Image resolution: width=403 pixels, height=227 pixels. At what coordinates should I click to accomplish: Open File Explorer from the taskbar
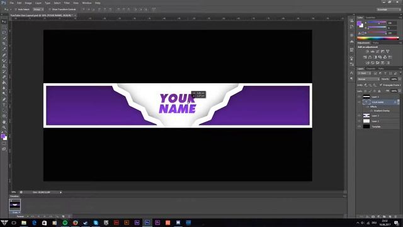click(24, 223)
